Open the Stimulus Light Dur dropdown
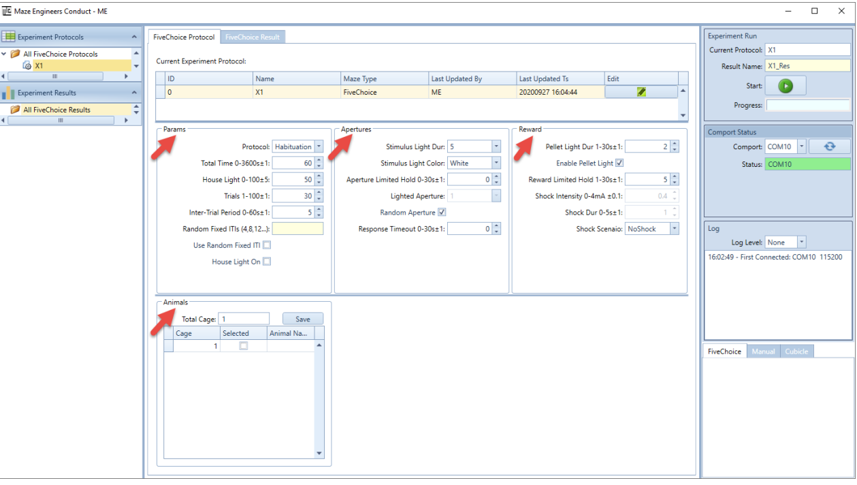Viewport: 857px width, 485px height. click(x=496, y=146)
